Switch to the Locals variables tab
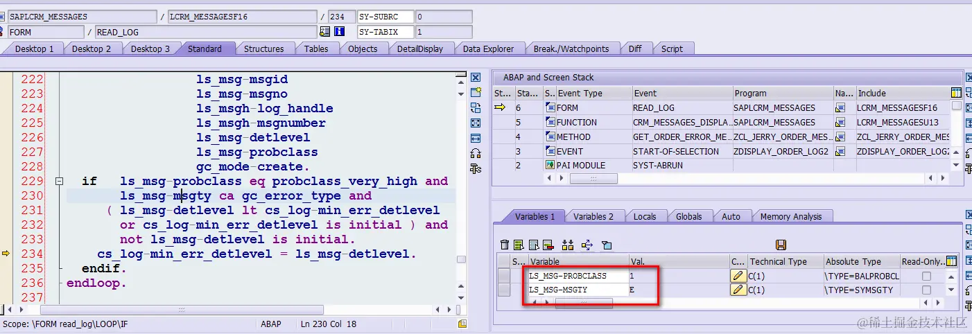The image size is (972, 334). click(645, 216)
